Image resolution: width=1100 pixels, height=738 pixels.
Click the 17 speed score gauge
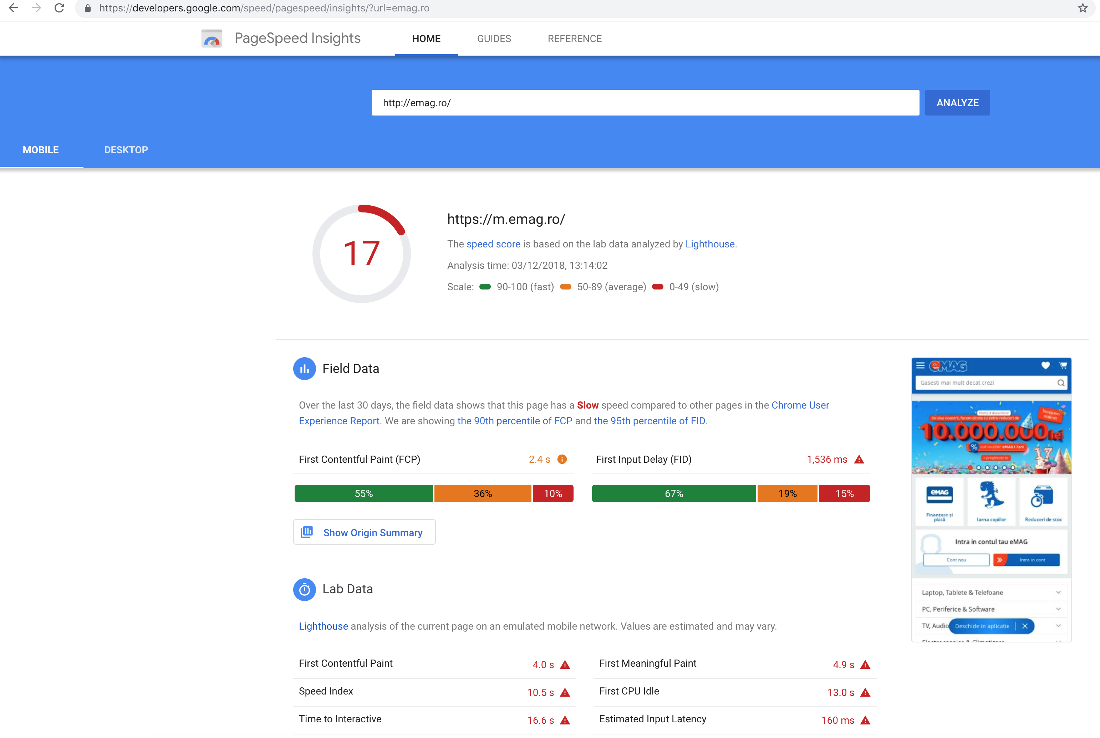pyautogui.click(x=361, y=254)
